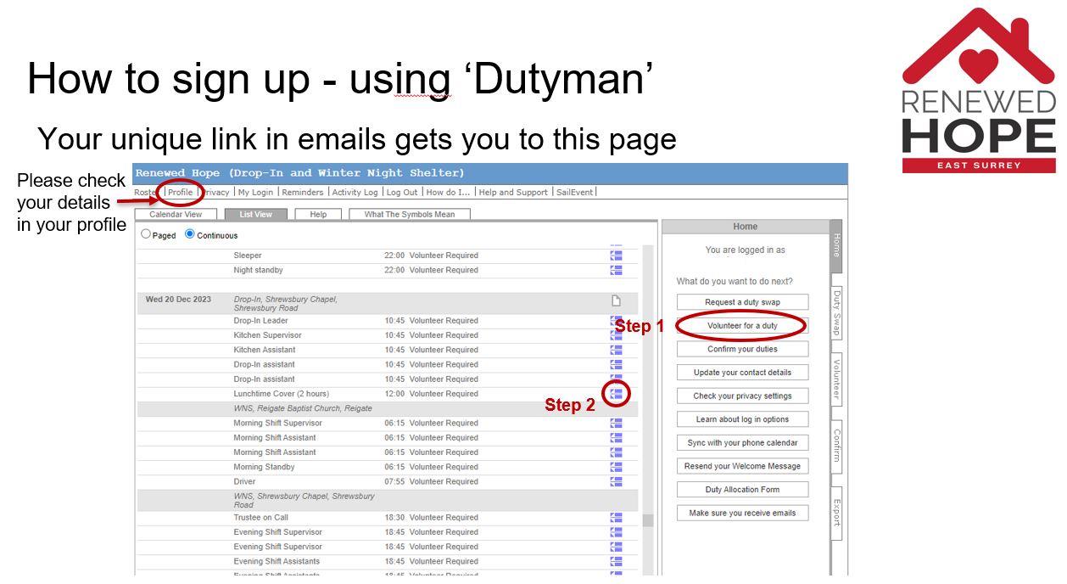Open the My Login menu item
This screenshot has width=1067, height=584.
255,193
